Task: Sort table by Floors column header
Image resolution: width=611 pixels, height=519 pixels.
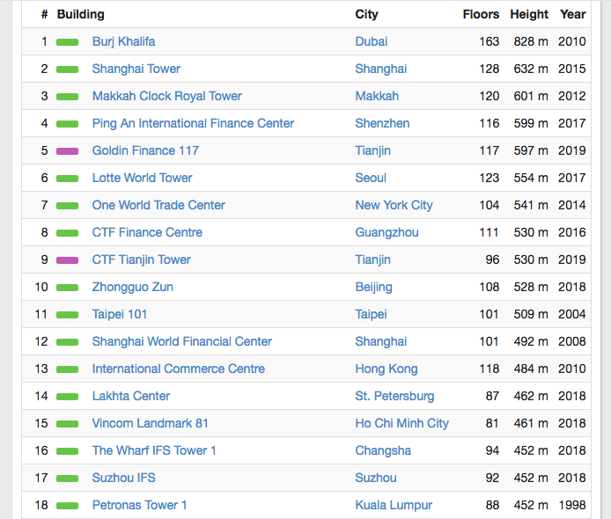Action: pyautogui.click(x=481, y=14)
